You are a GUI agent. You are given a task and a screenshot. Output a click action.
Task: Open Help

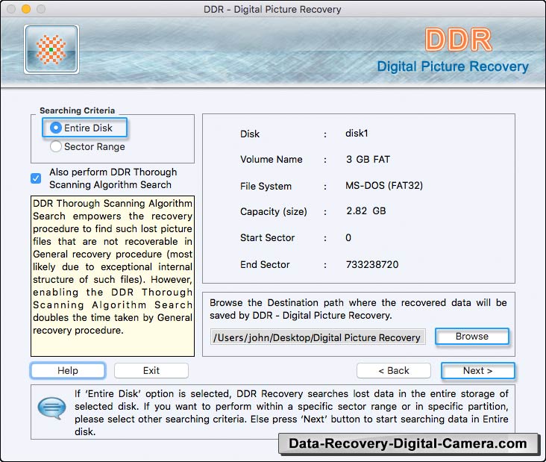[x=68, y=370]
